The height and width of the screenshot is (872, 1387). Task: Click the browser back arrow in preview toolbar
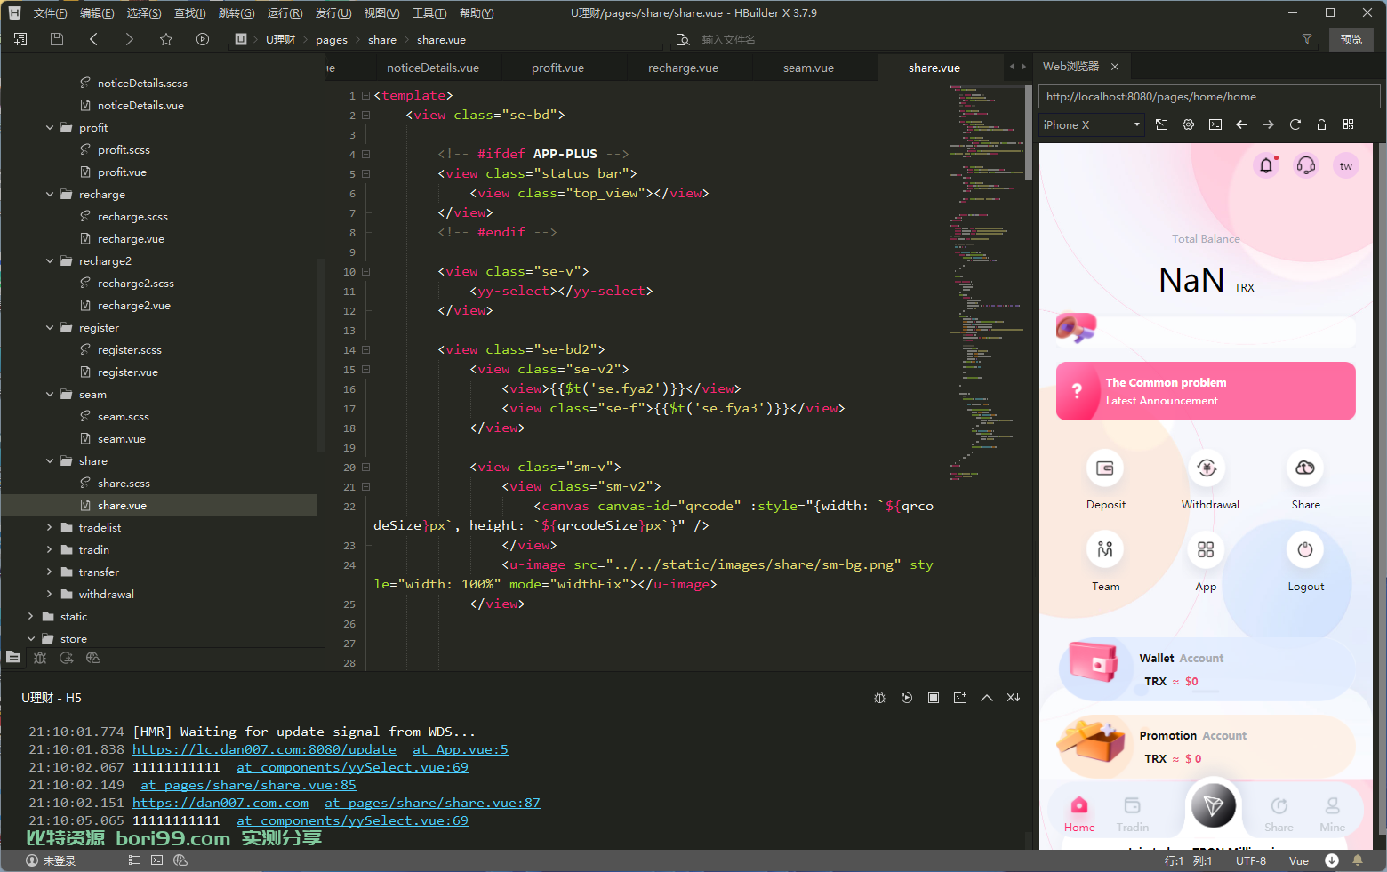[1242, 124]
